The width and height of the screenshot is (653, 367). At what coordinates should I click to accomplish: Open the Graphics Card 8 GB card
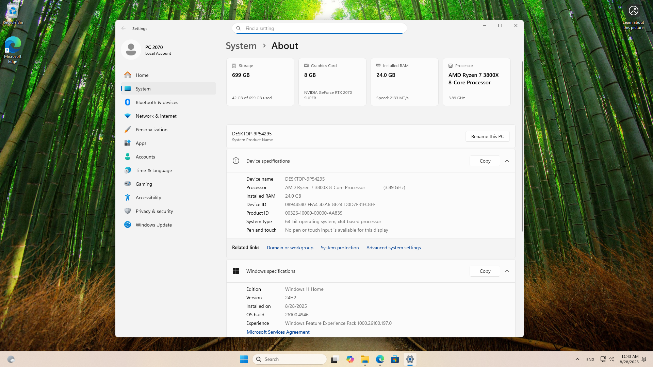click(x=332, y=82)
